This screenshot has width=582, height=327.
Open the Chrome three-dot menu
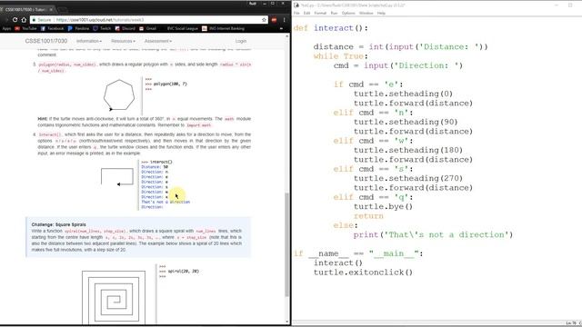284,20
